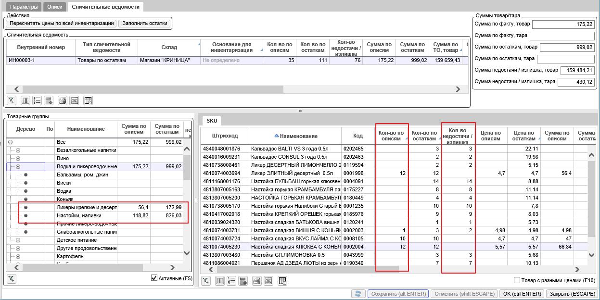This screenshot has height=300, width=600.
Task: Click the calculator totals icon under SKU table
Action: (x=243, y=281)
